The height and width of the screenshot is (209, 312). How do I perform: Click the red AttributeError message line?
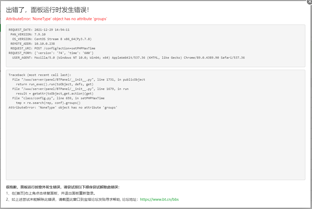[57, 19]
